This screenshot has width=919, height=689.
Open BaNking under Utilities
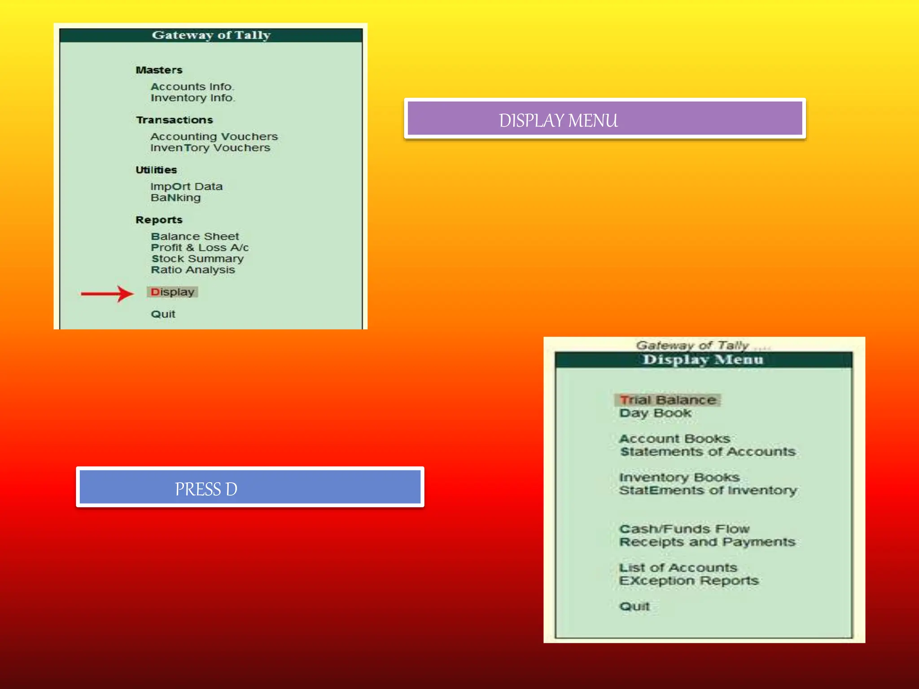175,198
